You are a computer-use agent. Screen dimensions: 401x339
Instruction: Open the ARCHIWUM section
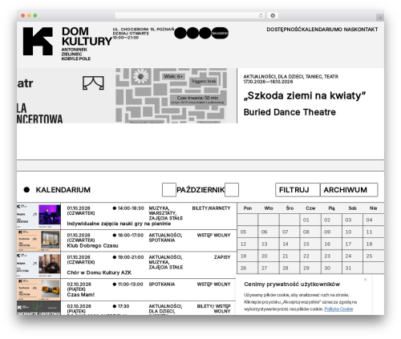[x=349, y=190]
